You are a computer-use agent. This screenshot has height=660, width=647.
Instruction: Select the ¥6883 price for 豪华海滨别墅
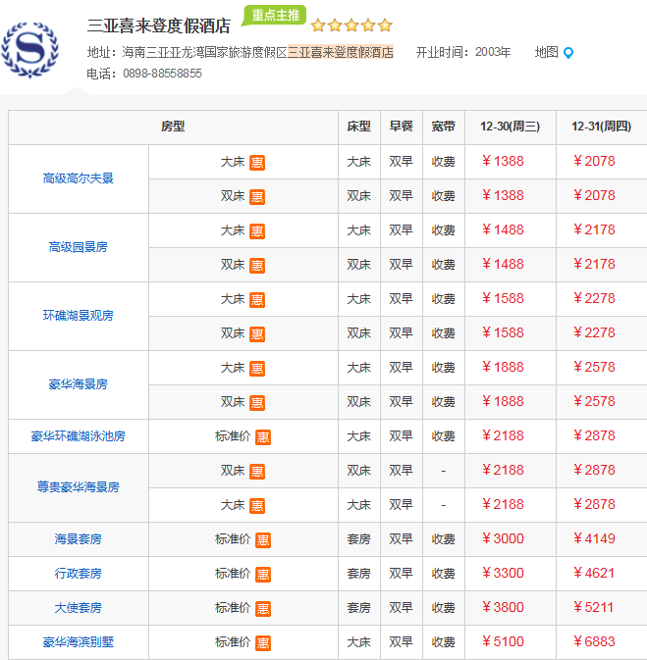tap(594, 641)
